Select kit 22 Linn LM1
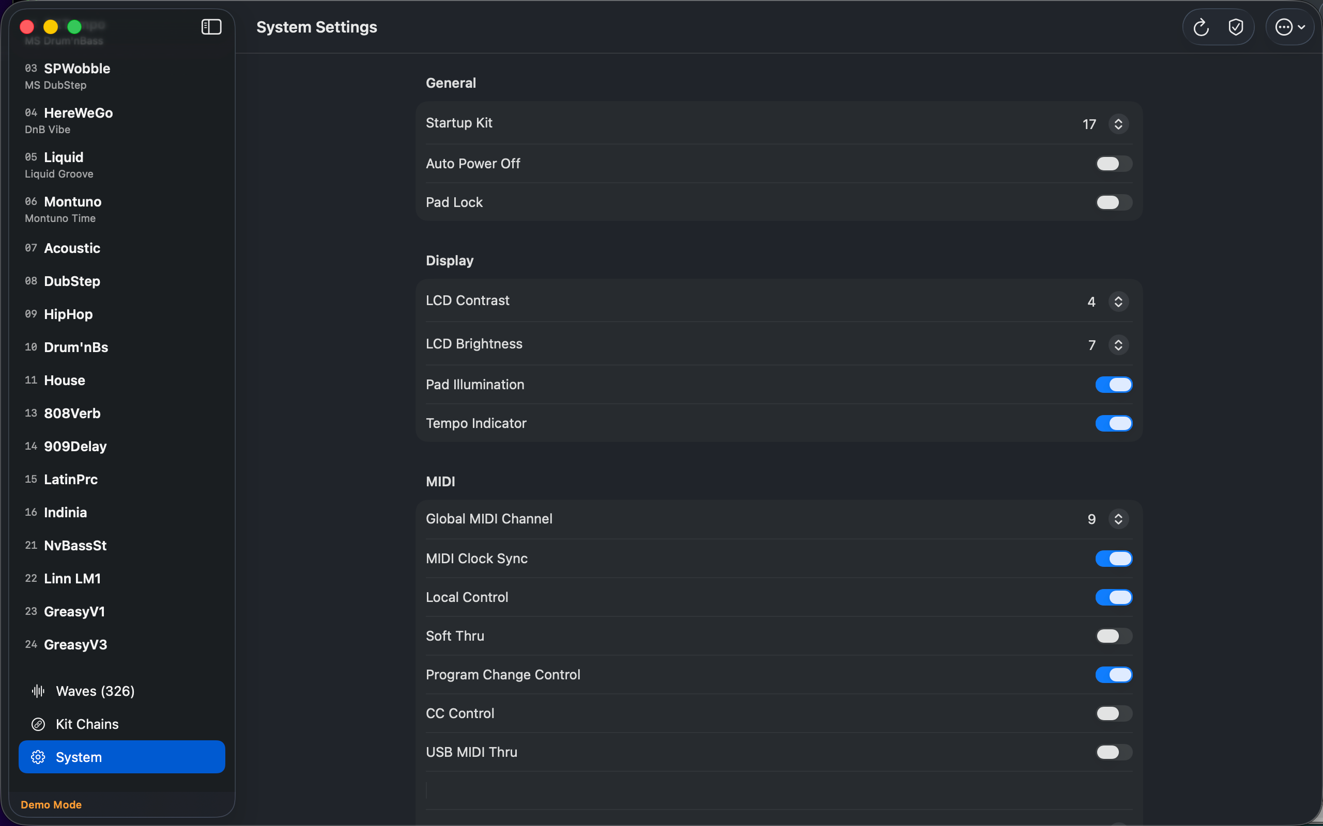 [x=121, y=579]
